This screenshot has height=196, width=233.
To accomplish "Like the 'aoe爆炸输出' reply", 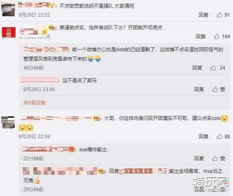I will tap(218, 159).
